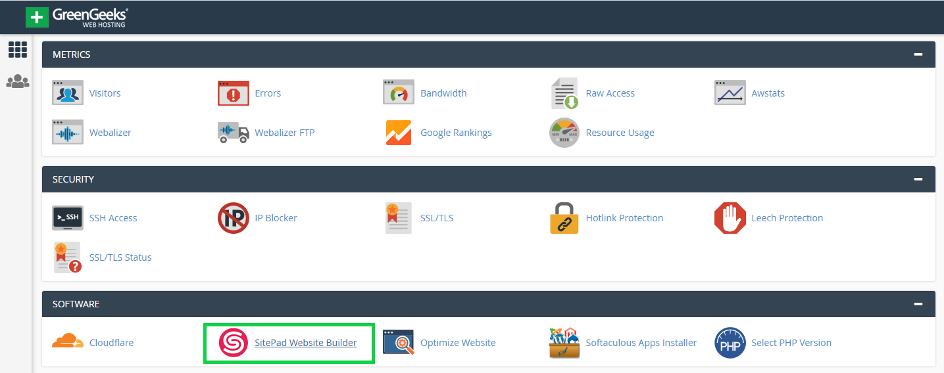Click the METRICS section header text

(72, 55)
